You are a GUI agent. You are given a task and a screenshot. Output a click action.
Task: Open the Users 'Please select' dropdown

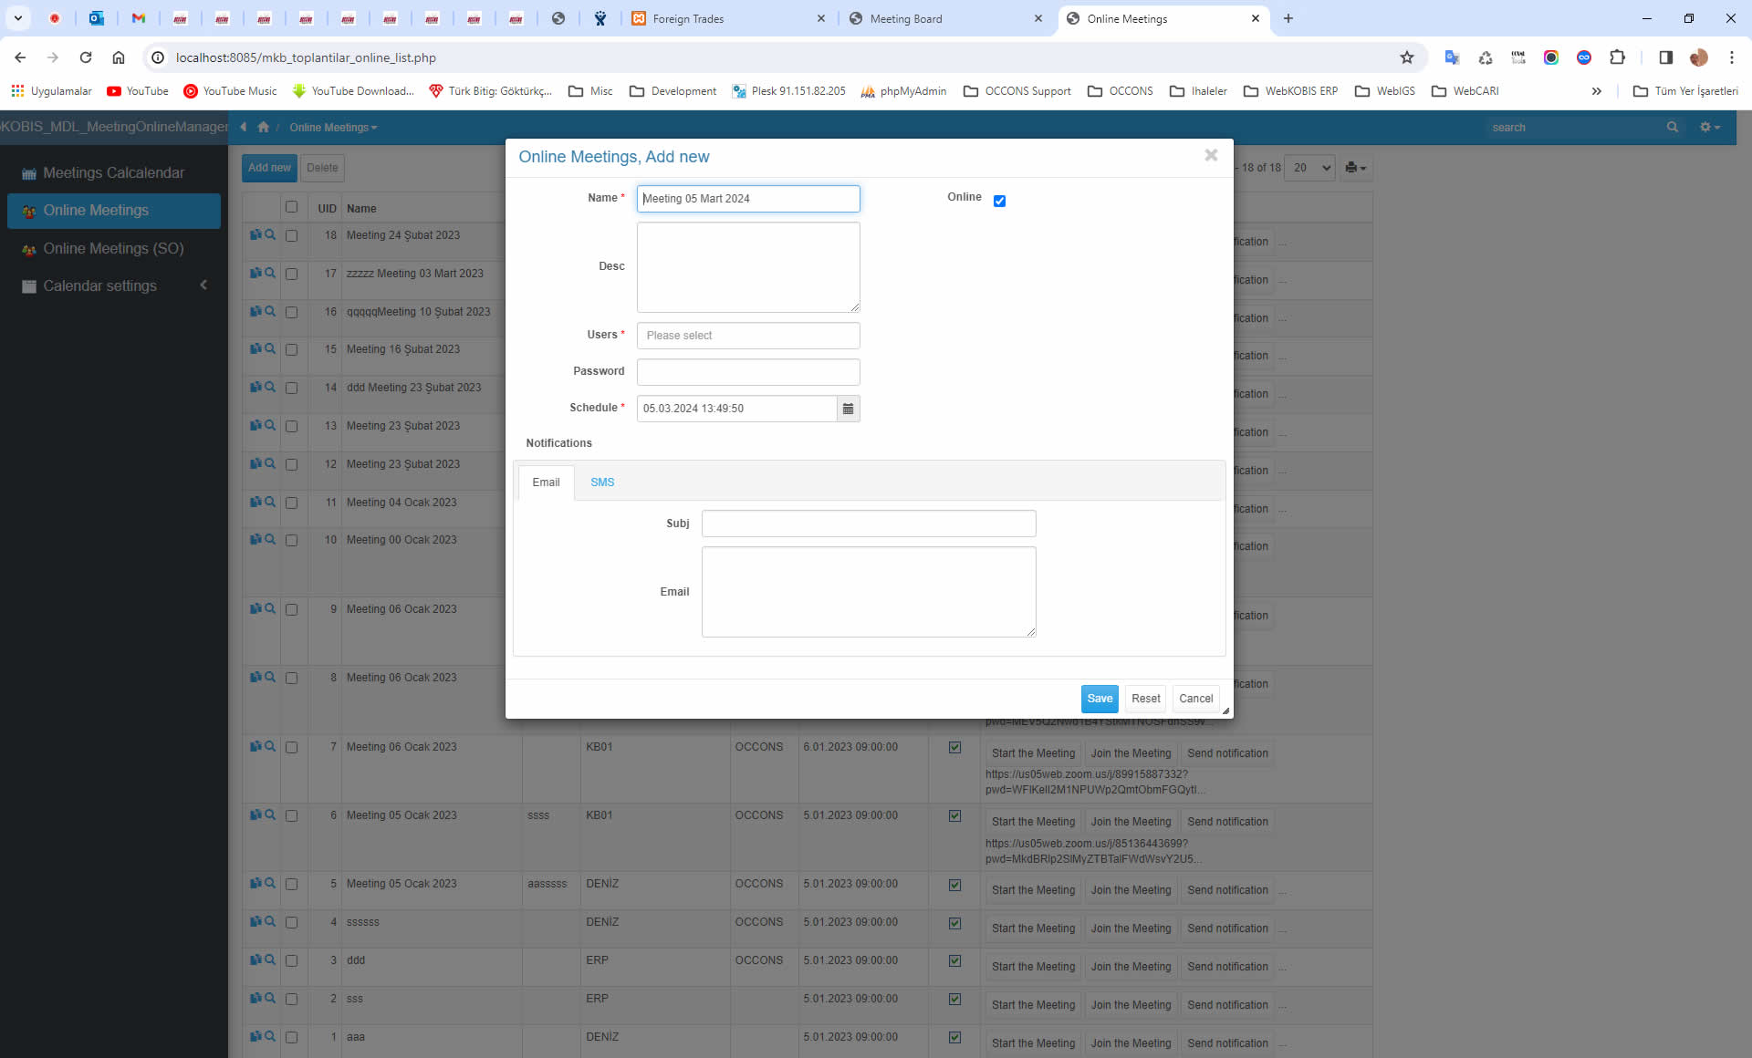coord(748,336)
